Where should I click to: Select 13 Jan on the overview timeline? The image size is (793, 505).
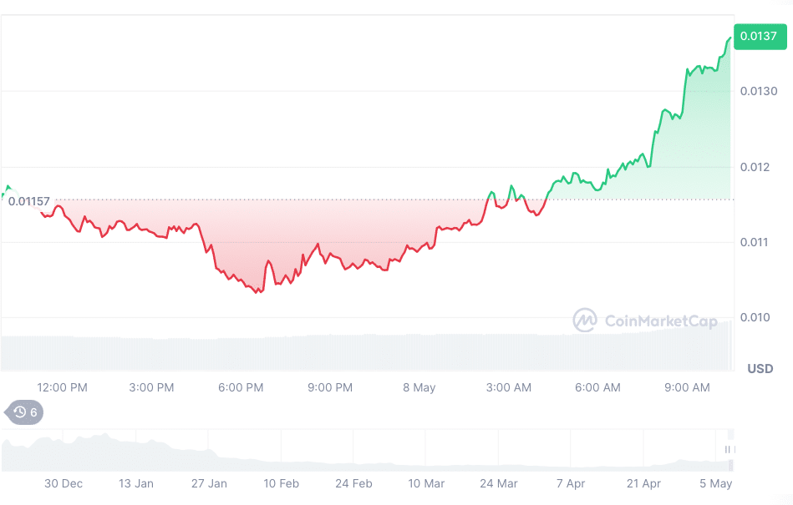click(136, 483)
